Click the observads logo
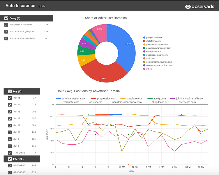Image resolution: width=219 pixels, height=175 pixels. click(199, 7)
